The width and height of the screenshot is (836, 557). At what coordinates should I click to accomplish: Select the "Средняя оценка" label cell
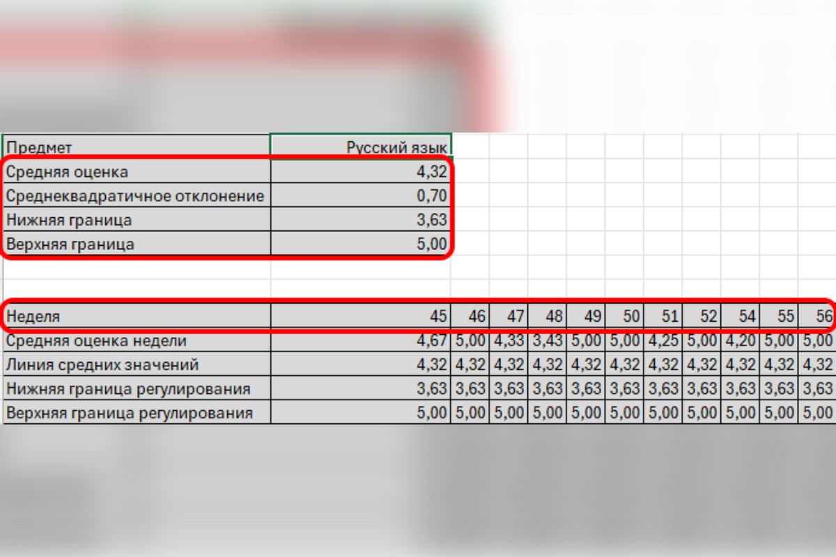tap(136, 171)
